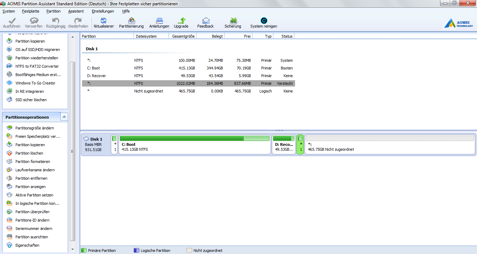The image size is (477, 254).
Task: Send Feedback via the envelope icon
Action: click(x=206, y=21)
